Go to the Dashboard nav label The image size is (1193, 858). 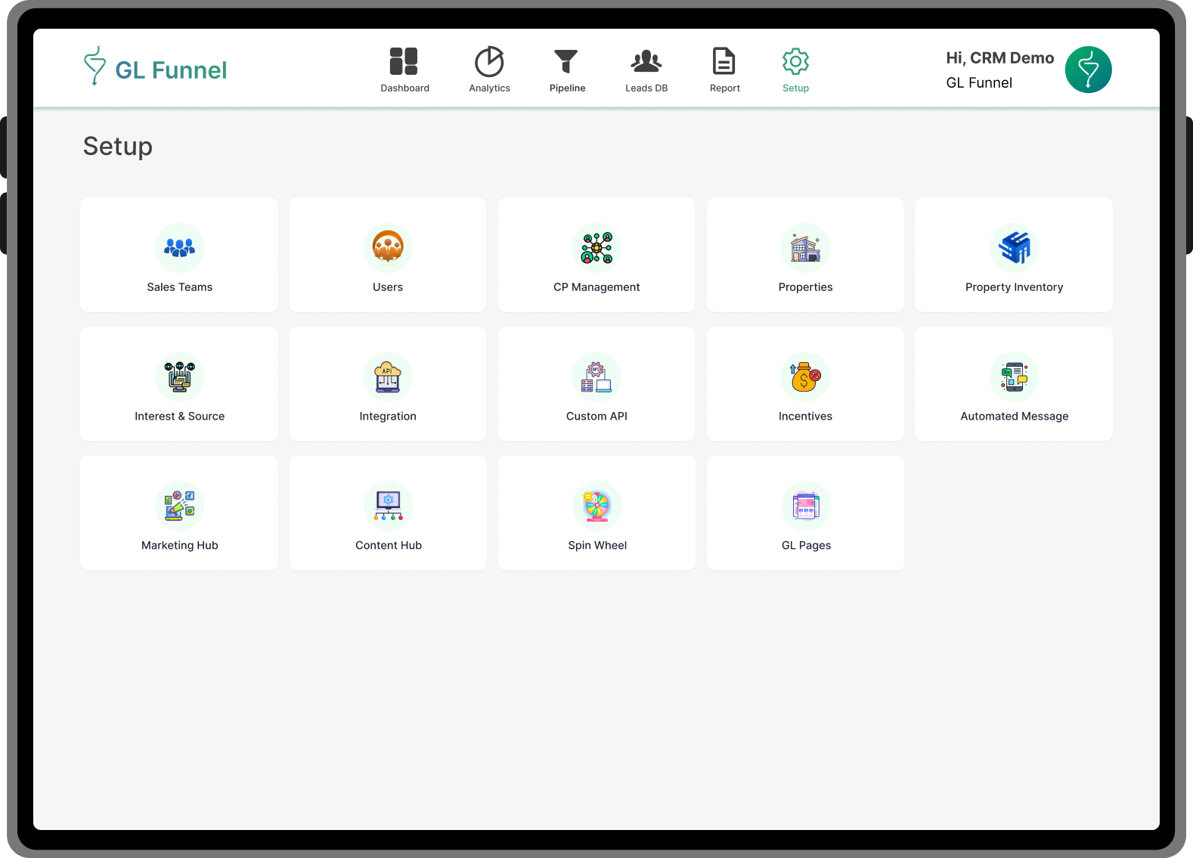coord(404,88)
